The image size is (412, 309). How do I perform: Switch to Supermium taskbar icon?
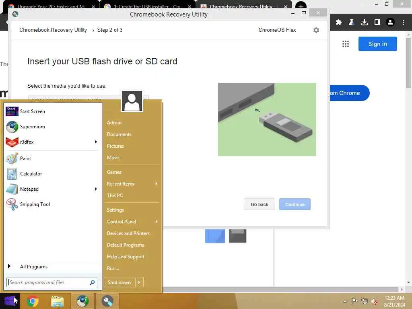82,301
